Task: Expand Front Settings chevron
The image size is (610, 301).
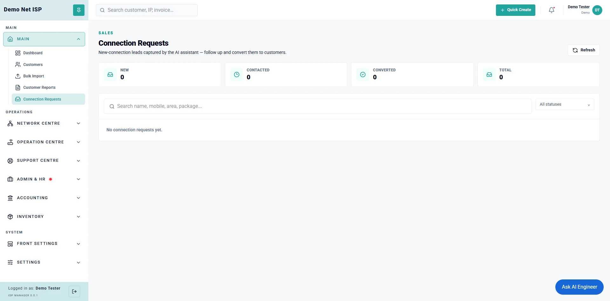Action: (x=78, y=244)
